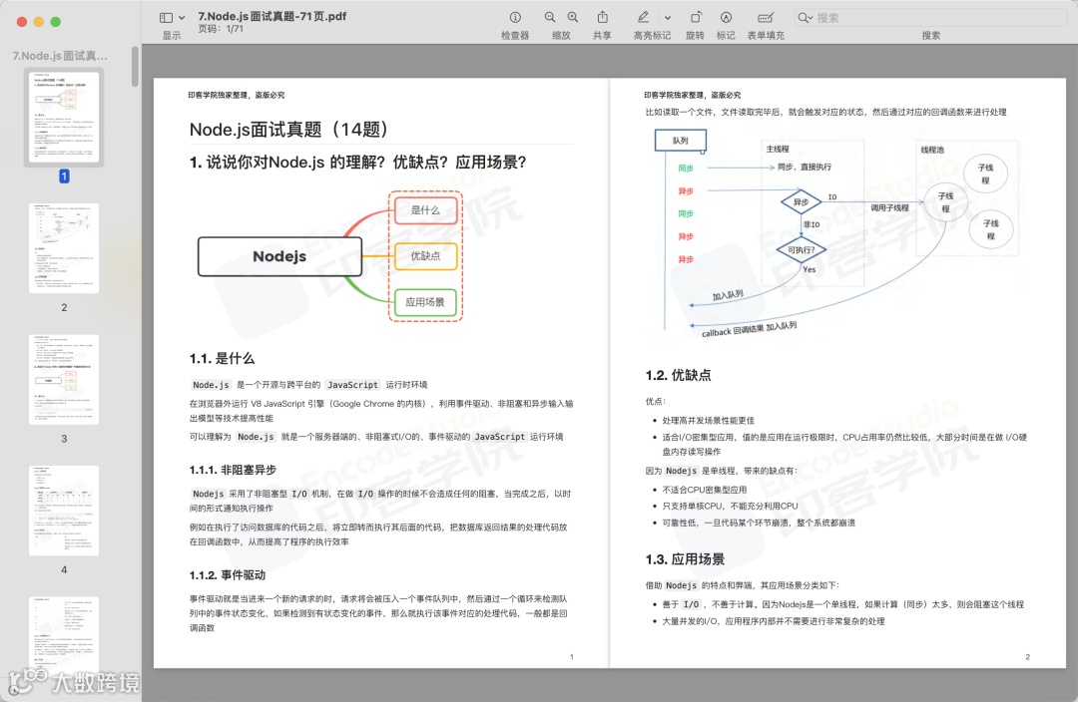The image size is (1078, 702).
Task: Click heading 1. 说说你对Node.js 的理解
Action: click(x=357, y=163)
